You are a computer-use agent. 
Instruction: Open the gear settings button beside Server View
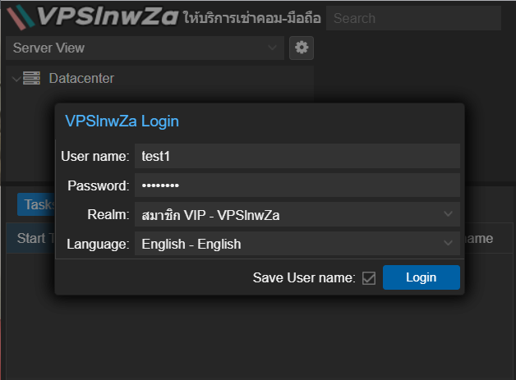[302, 48]
